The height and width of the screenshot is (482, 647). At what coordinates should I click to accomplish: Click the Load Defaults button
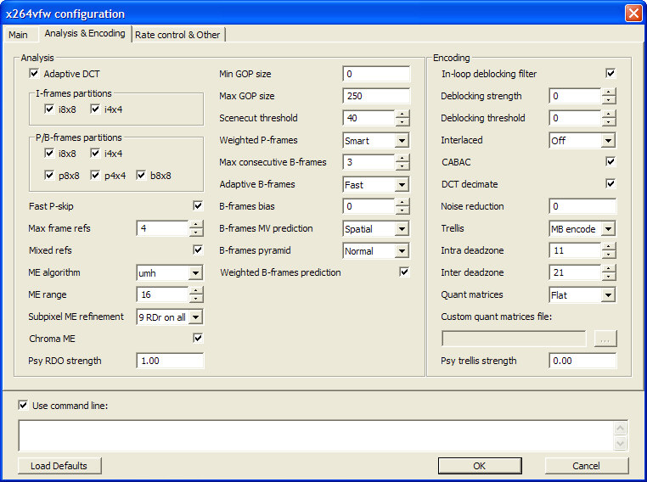[59, 466]
